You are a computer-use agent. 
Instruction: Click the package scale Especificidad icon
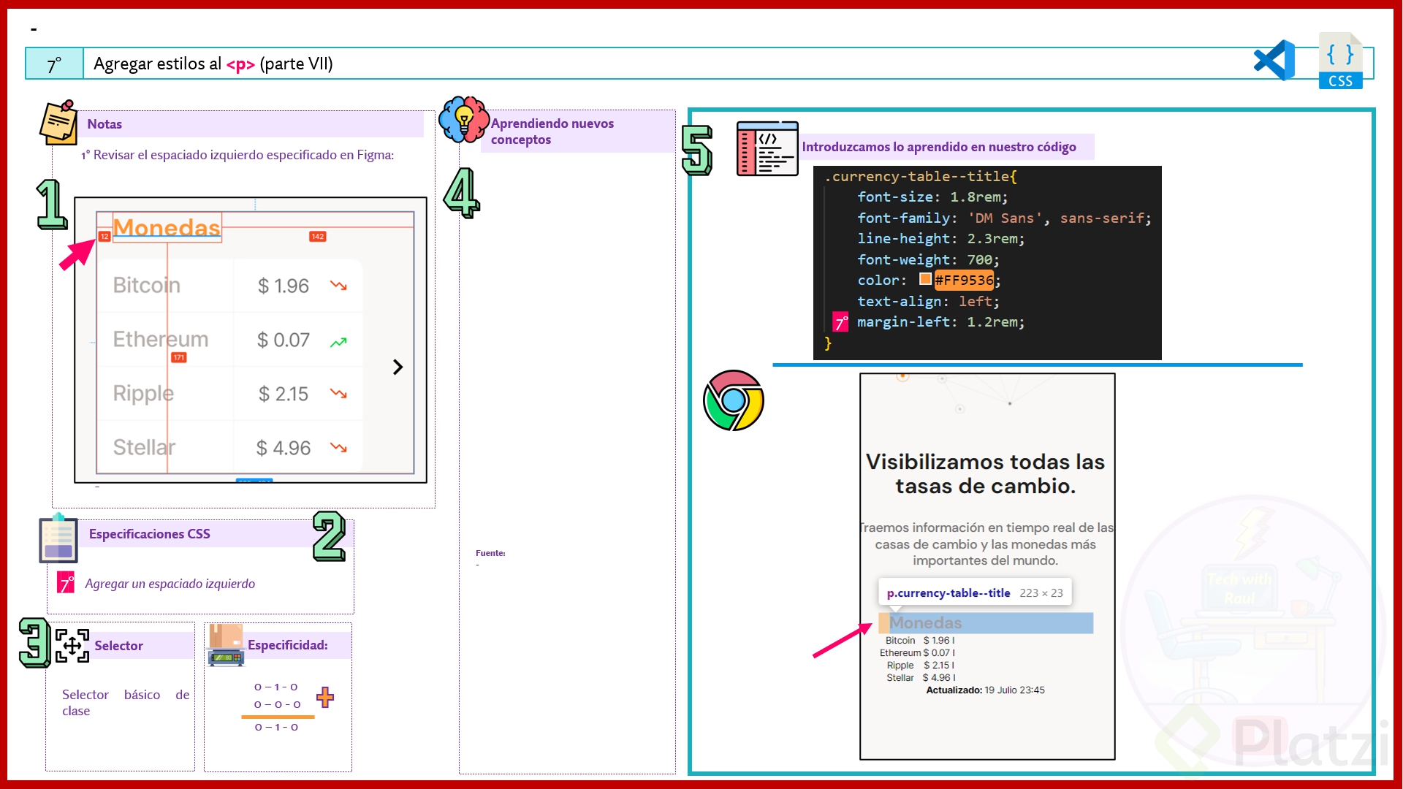tap(226, 645)
